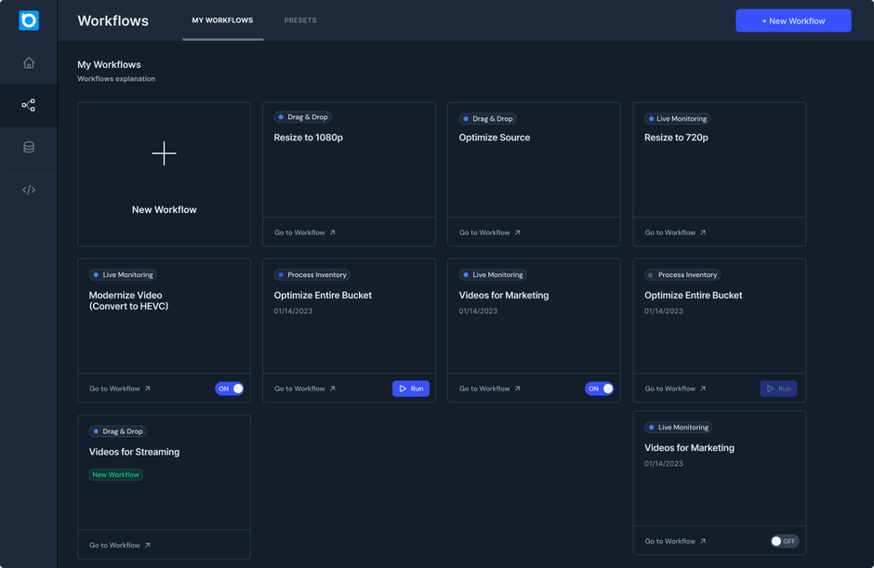This screenshot has height=568, width=874.
Task: Select the My Workflows tab
Action: pyautogui.click(x=222, y=20)
